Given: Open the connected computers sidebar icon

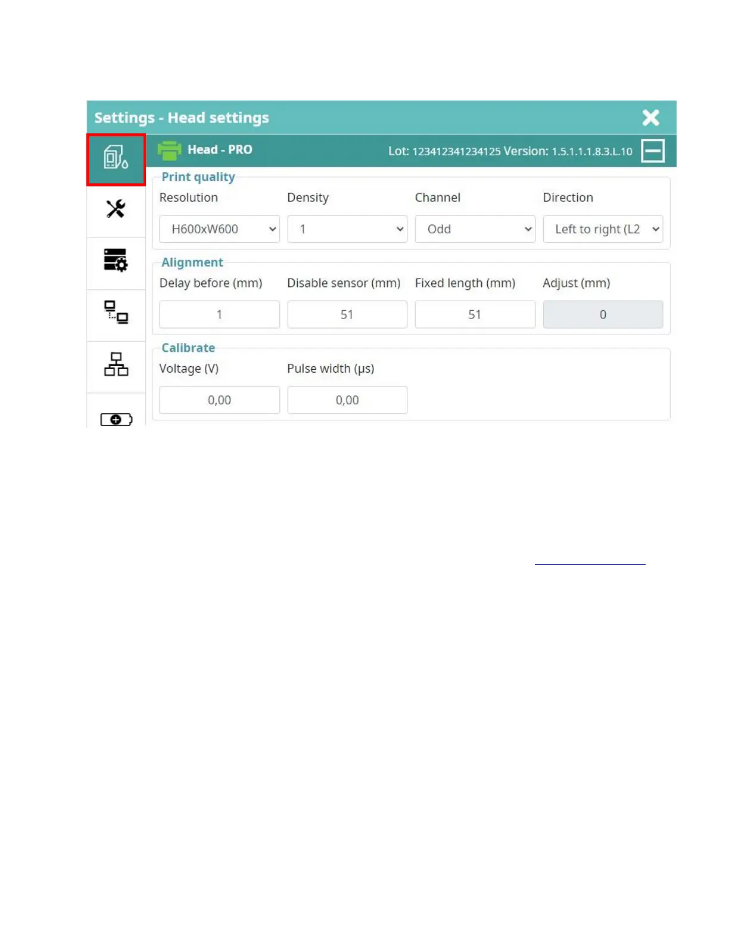Looking at the screenshot, I should coord(116,312).
